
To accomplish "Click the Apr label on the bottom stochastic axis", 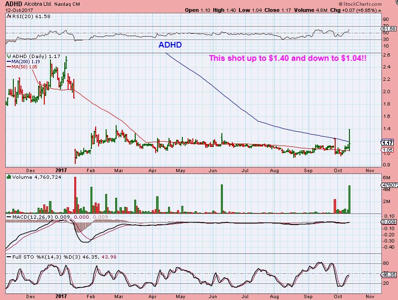I will (152, 296).
